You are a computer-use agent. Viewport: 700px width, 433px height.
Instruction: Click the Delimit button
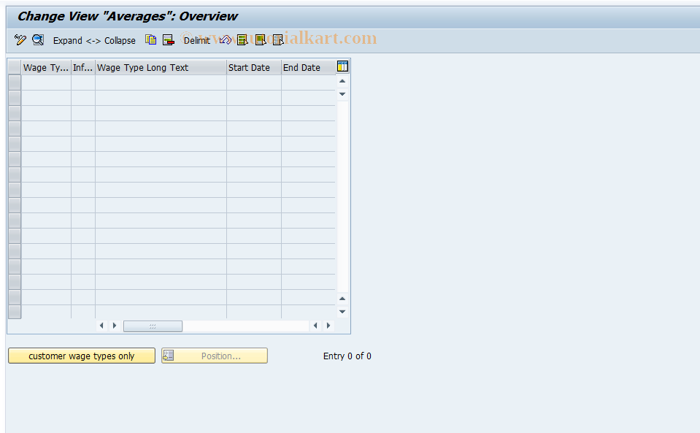point(197,41)
